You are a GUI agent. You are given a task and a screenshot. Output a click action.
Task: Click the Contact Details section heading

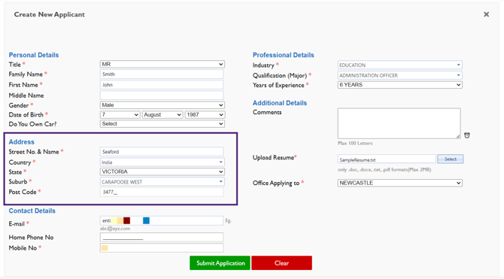coord(32,211)
